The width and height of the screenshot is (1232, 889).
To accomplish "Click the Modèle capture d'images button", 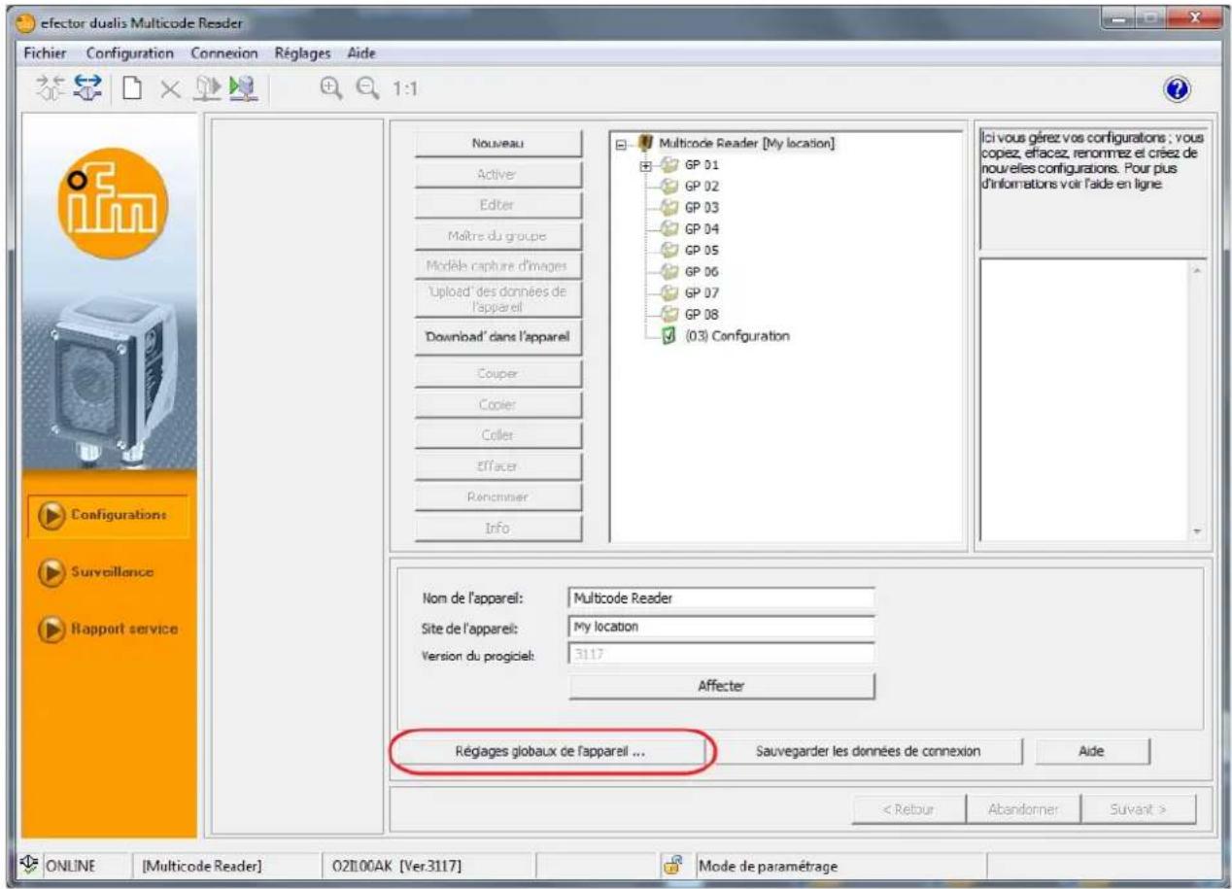I will pos(497,266).
